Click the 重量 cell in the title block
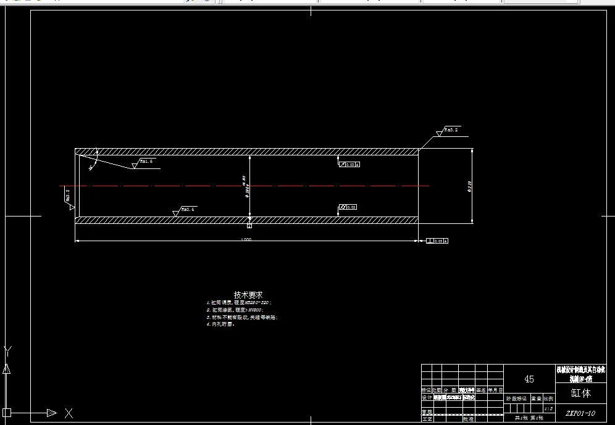Screen dimensions: 615x425 (536, 398)
